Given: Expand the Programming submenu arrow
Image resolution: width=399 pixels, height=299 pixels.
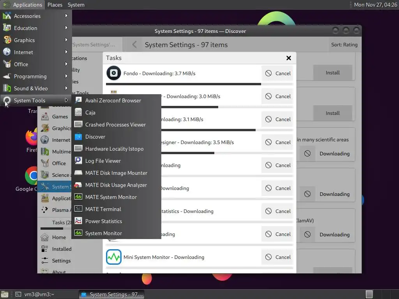Looking at the screenshot, I should [66, 76].
